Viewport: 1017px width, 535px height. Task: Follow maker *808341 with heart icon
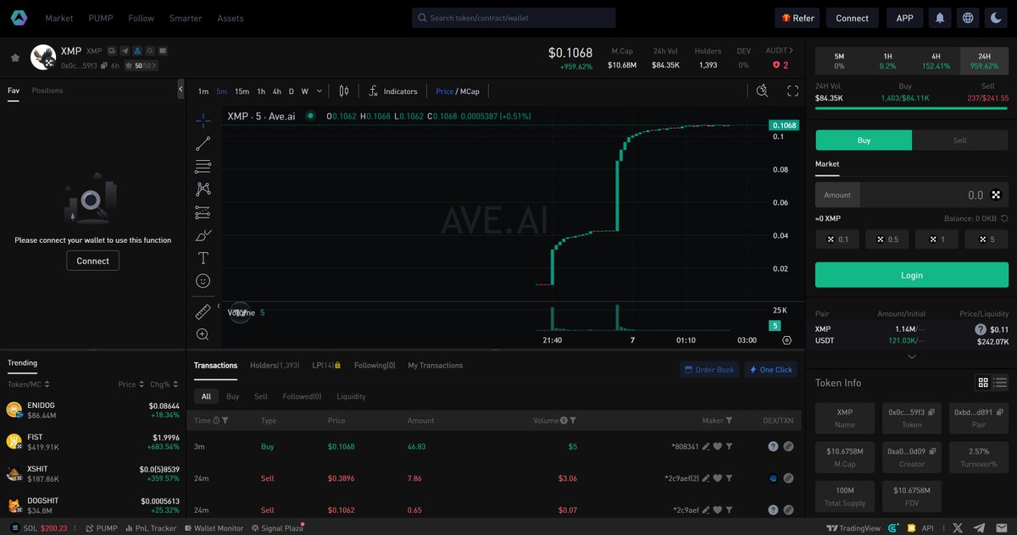[717, 446]
